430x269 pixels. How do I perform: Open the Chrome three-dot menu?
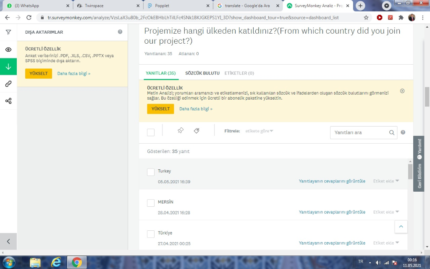click(x=422, y=18)
